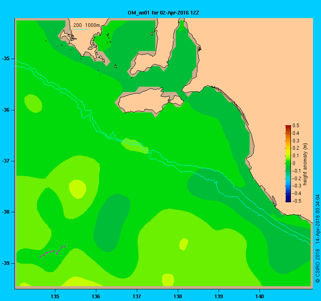This screenshot has height=301, width=321.
Task: Click longitude label '140' on bottom axis
Action: (x=260, y=296)
